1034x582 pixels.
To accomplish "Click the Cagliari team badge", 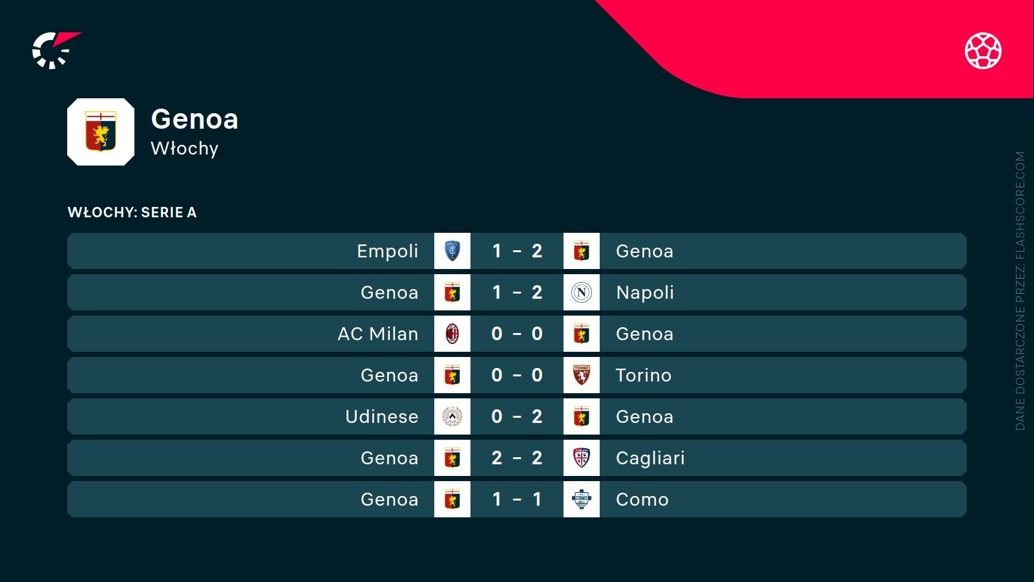I will [582, 458].
